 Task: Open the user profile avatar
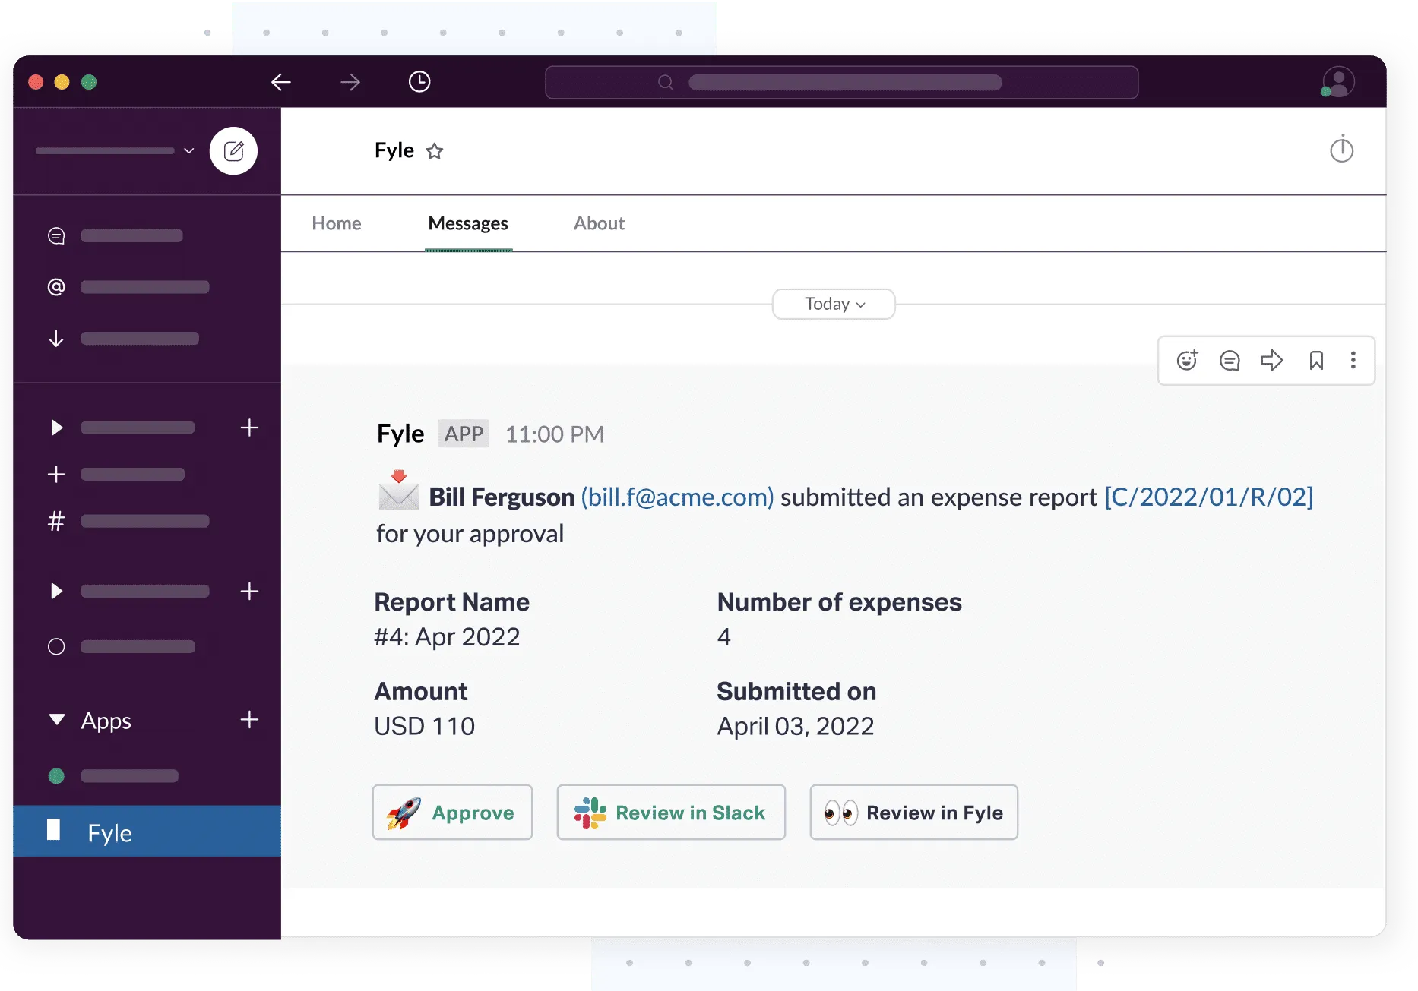click(1338, 82)
